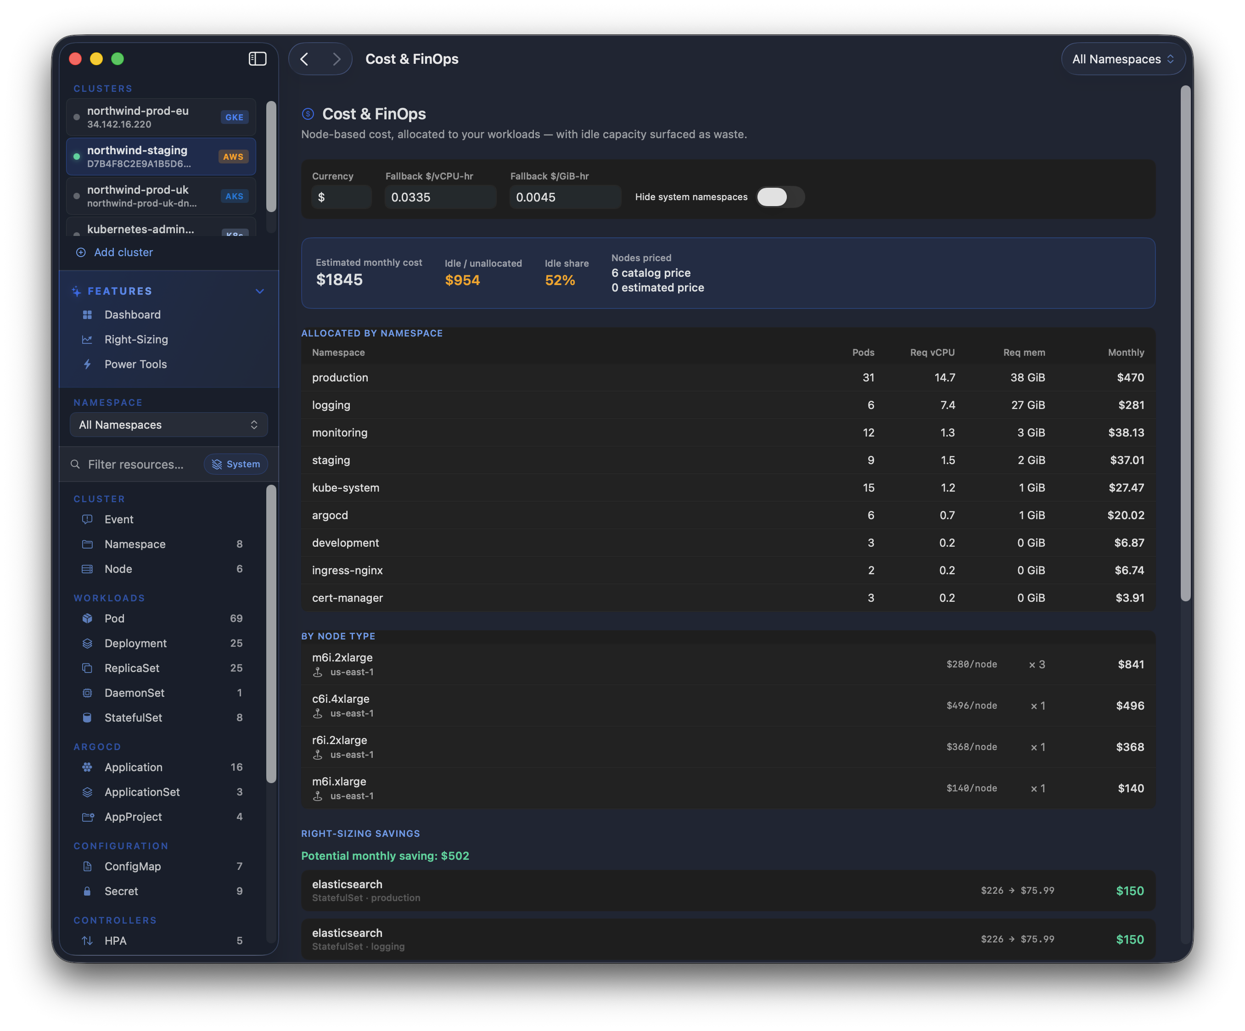Click the Fallback $/vCPU-hr field
1245x1031 pixels.
(441, 197)
